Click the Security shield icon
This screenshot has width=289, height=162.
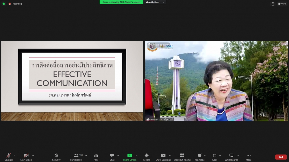click(x=56, y=156)
